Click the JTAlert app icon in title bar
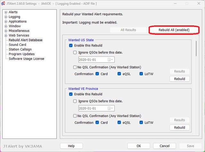This screenshot has width=205, height=152. (x=3, y=4)
